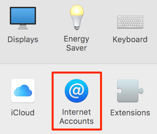Click the Extensions puzzle piece icon
This screenshot has width=157, height=134.
130,91
